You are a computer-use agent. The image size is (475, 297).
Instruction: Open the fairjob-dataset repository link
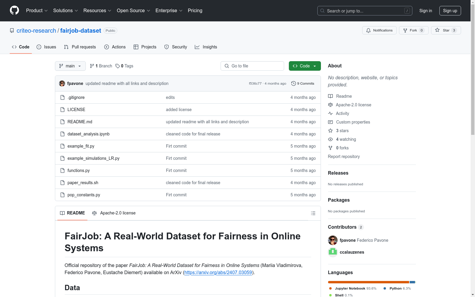point(81,31)
